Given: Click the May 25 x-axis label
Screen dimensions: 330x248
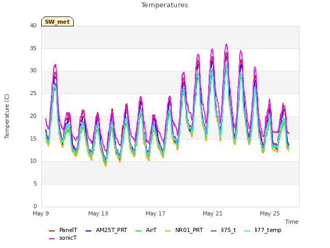Looking at the screenshot, I should pyautogui.click(x=270, y=213).
